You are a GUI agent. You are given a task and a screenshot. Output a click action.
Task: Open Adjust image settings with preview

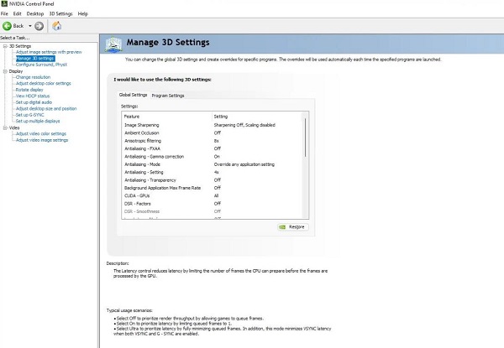[49, 52]
